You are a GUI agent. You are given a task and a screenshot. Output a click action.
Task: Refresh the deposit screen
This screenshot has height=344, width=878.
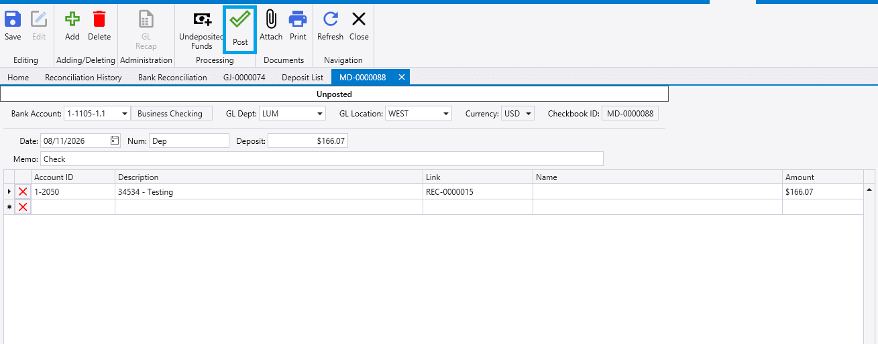(x=330, y=25)
